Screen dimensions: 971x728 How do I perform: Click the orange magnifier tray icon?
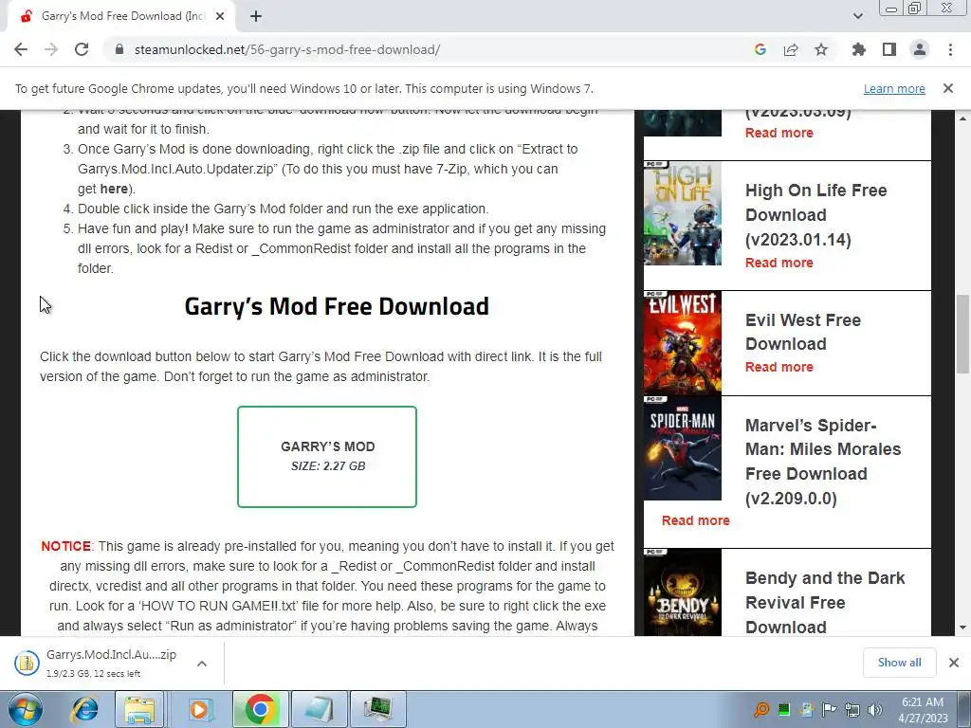761,710
